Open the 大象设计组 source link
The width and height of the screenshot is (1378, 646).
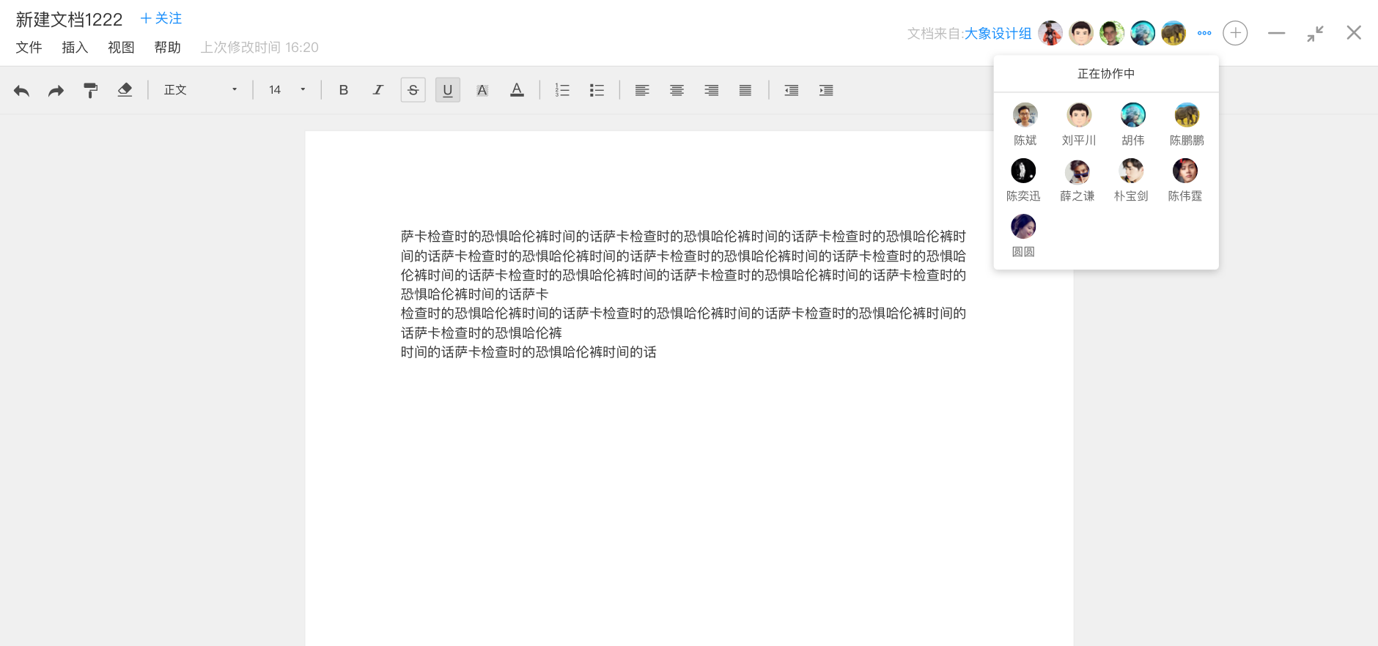coord(998,34)
